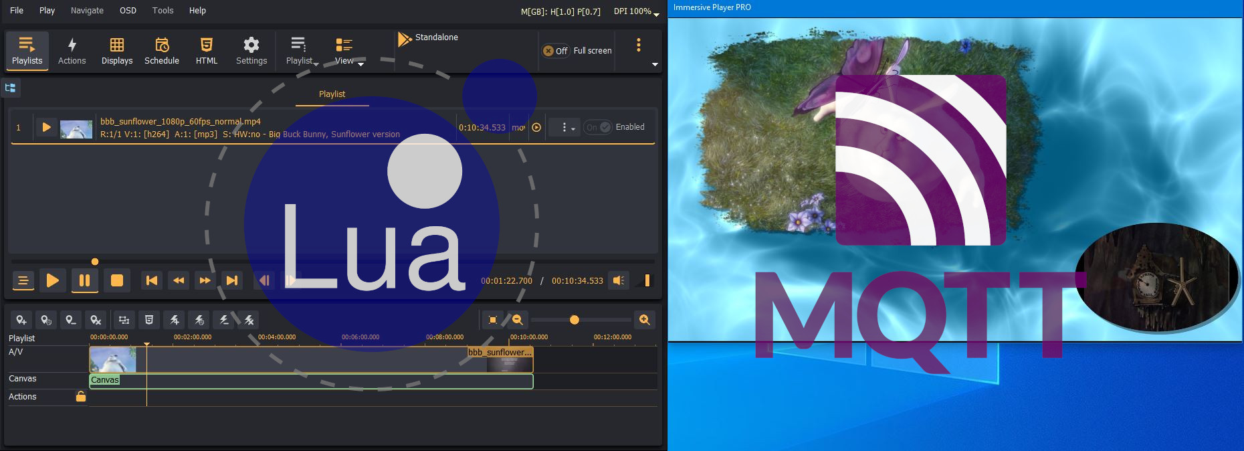Open Settings with the gear icon
Screen dimensions: 1244x451
(251, 51)
